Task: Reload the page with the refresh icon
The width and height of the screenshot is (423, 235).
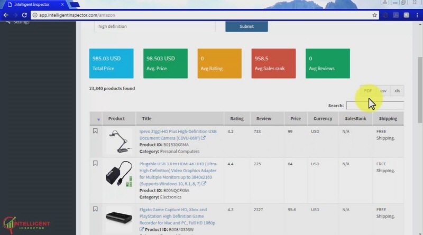Action: pyautogui.click(x=24, y=15)
